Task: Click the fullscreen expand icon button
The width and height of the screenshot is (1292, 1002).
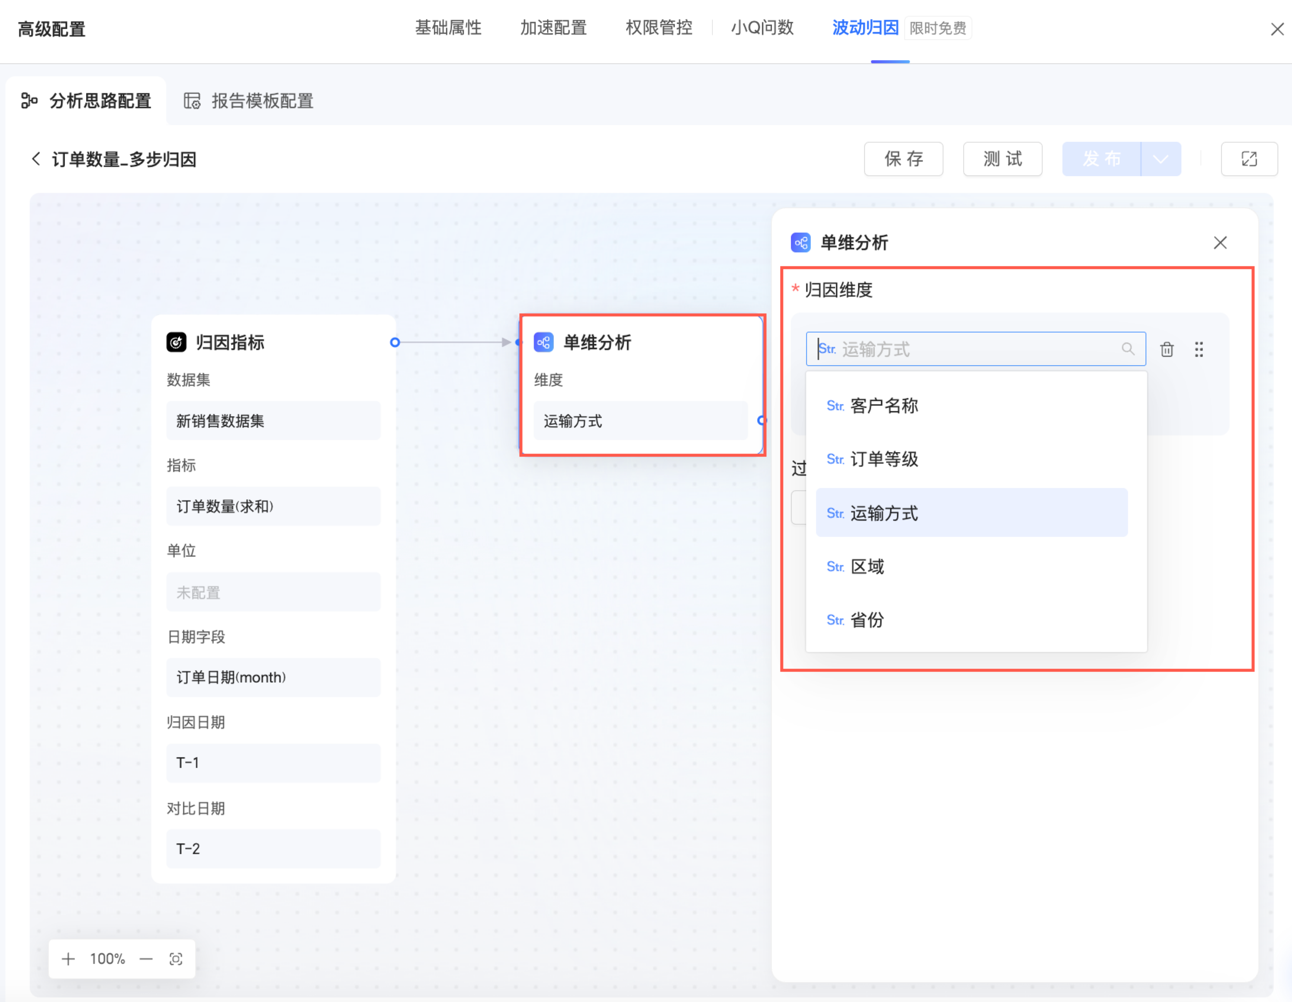Action: 1249,159
